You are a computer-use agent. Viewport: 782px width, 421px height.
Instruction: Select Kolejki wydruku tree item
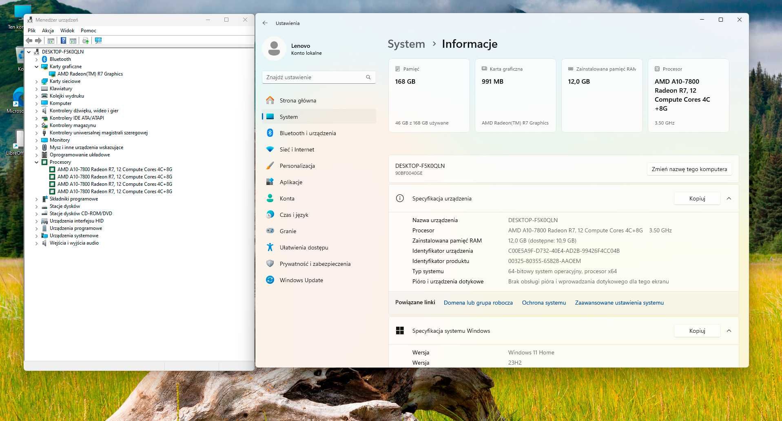pos(67,96)
